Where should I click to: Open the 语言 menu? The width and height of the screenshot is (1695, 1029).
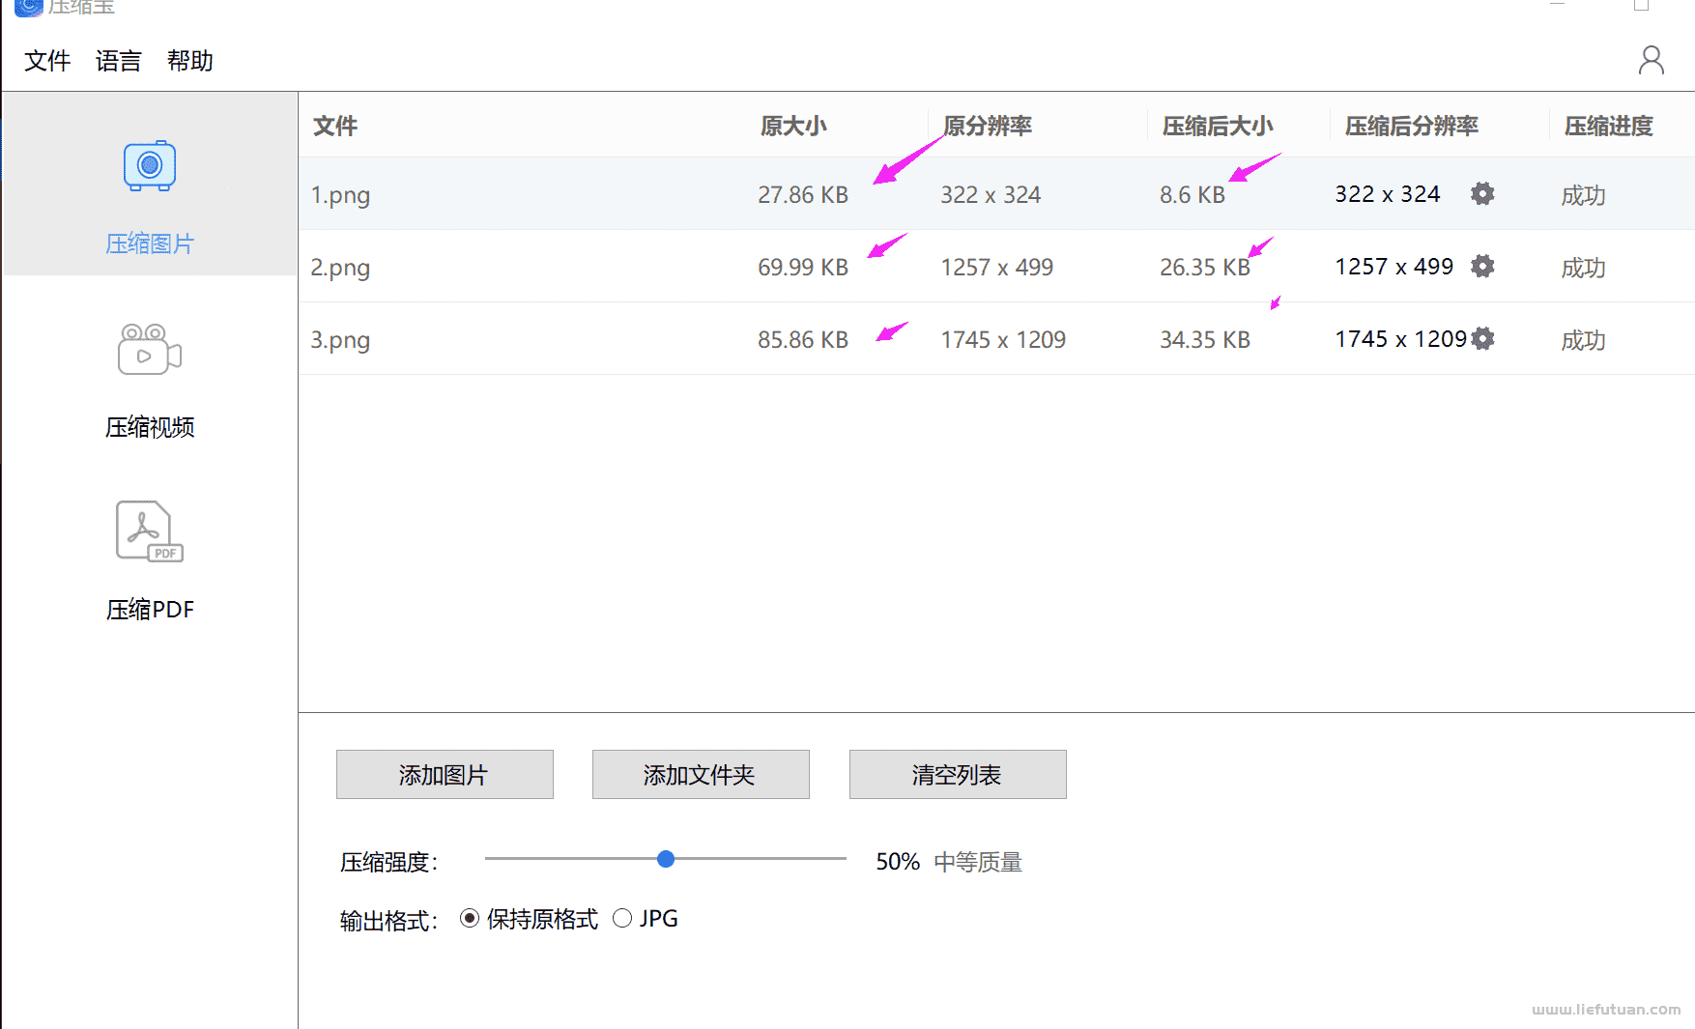(x=119, y=61)
